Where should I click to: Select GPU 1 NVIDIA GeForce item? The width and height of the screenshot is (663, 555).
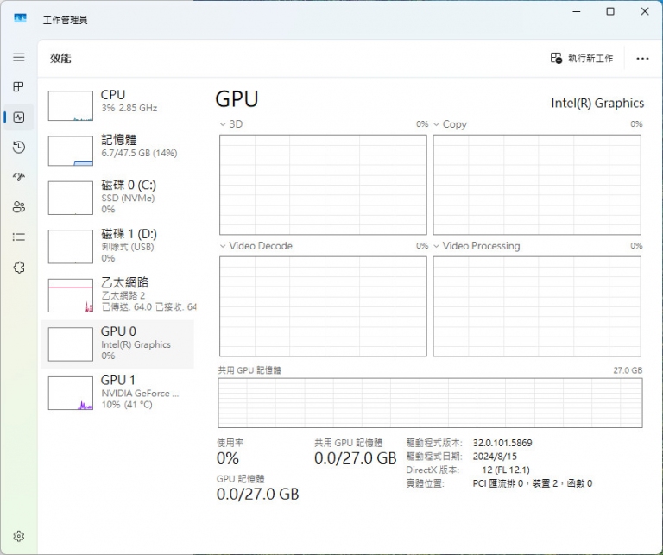tap(117, 393)
